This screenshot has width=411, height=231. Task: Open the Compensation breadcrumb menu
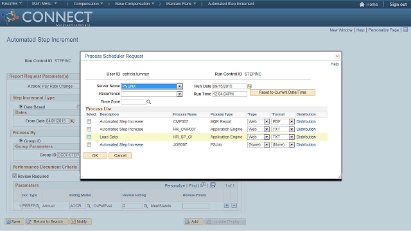[x=89, y=4]
